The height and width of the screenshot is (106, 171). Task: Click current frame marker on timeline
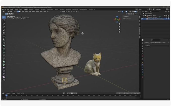click(x=6, y=95)
